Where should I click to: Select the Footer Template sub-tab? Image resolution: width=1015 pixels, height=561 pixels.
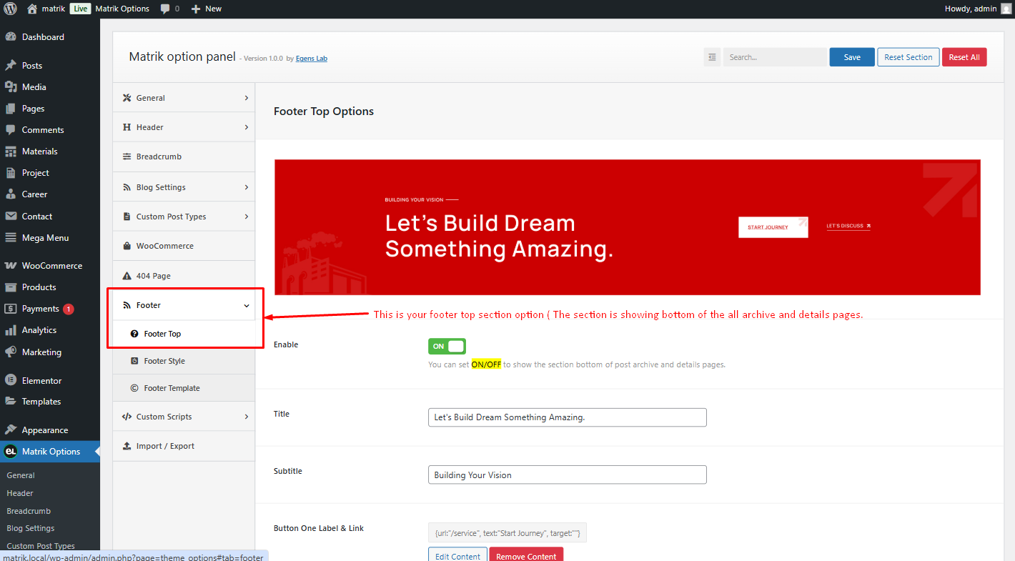tap(184, 388)
